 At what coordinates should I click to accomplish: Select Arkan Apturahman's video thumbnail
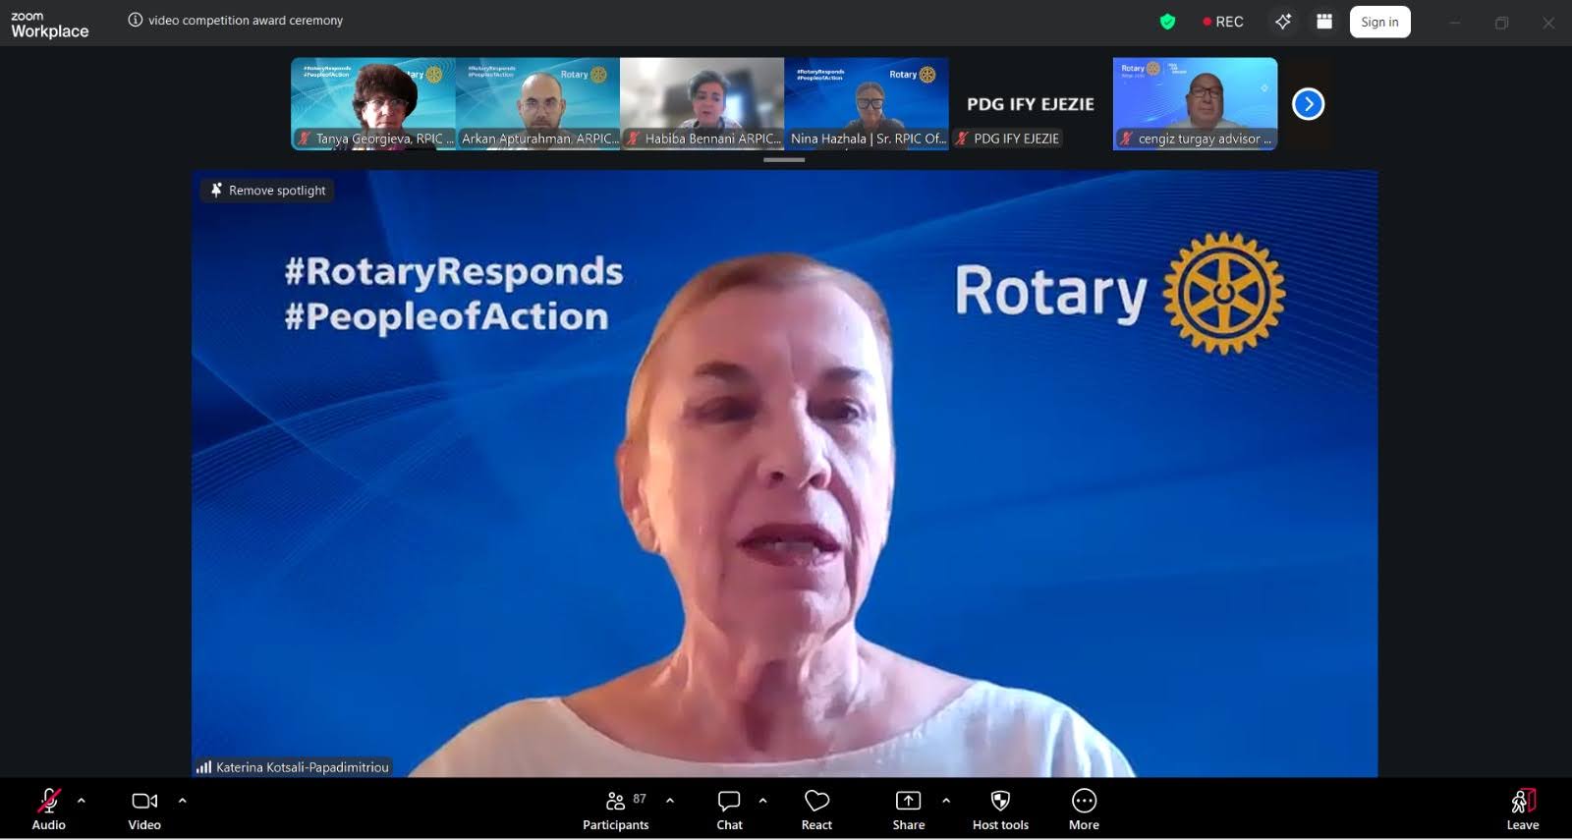point(537,103)
